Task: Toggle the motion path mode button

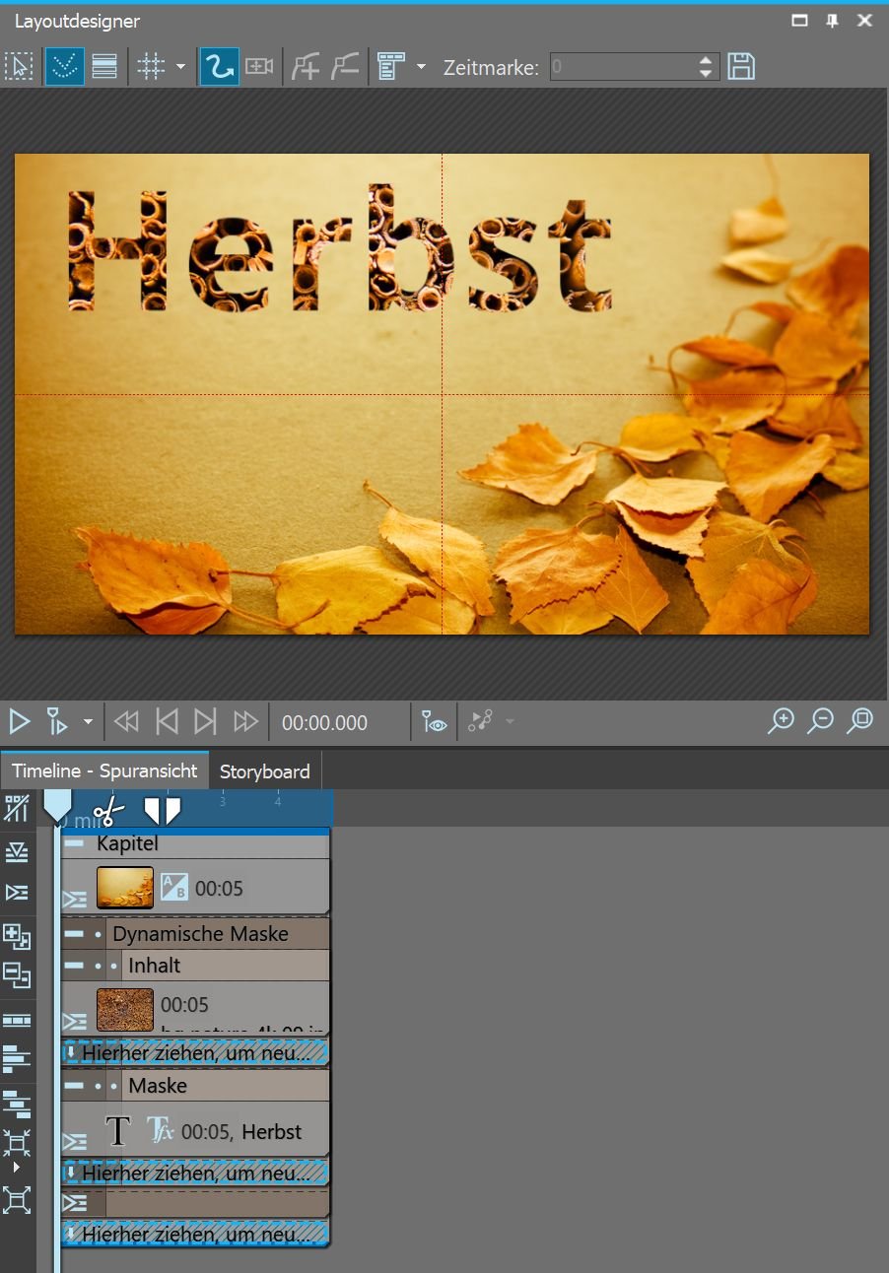Action: coord(219,67)
